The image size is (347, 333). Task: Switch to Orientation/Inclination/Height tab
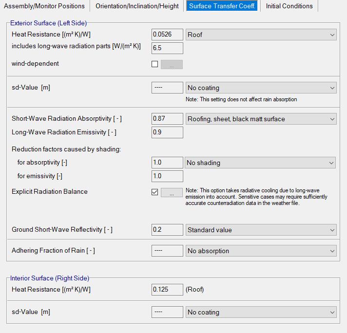[x=136, y=6]
